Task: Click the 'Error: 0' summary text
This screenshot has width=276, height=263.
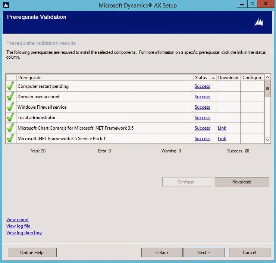Action: click(x=104, y=151)
